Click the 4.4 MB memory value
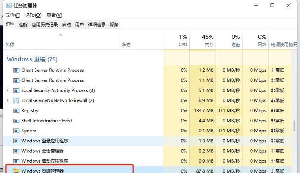 coord(206,121)
